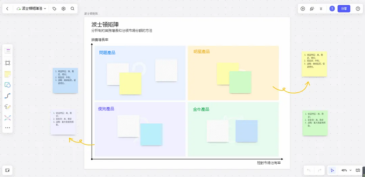
Task: Go back using the left arrow
Action: 7,9
